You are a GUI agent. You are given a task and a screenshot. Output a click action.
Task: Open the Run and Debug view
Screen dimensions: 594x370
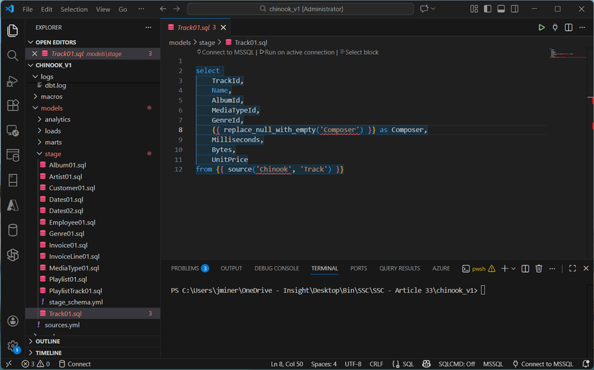pos(12,81)
